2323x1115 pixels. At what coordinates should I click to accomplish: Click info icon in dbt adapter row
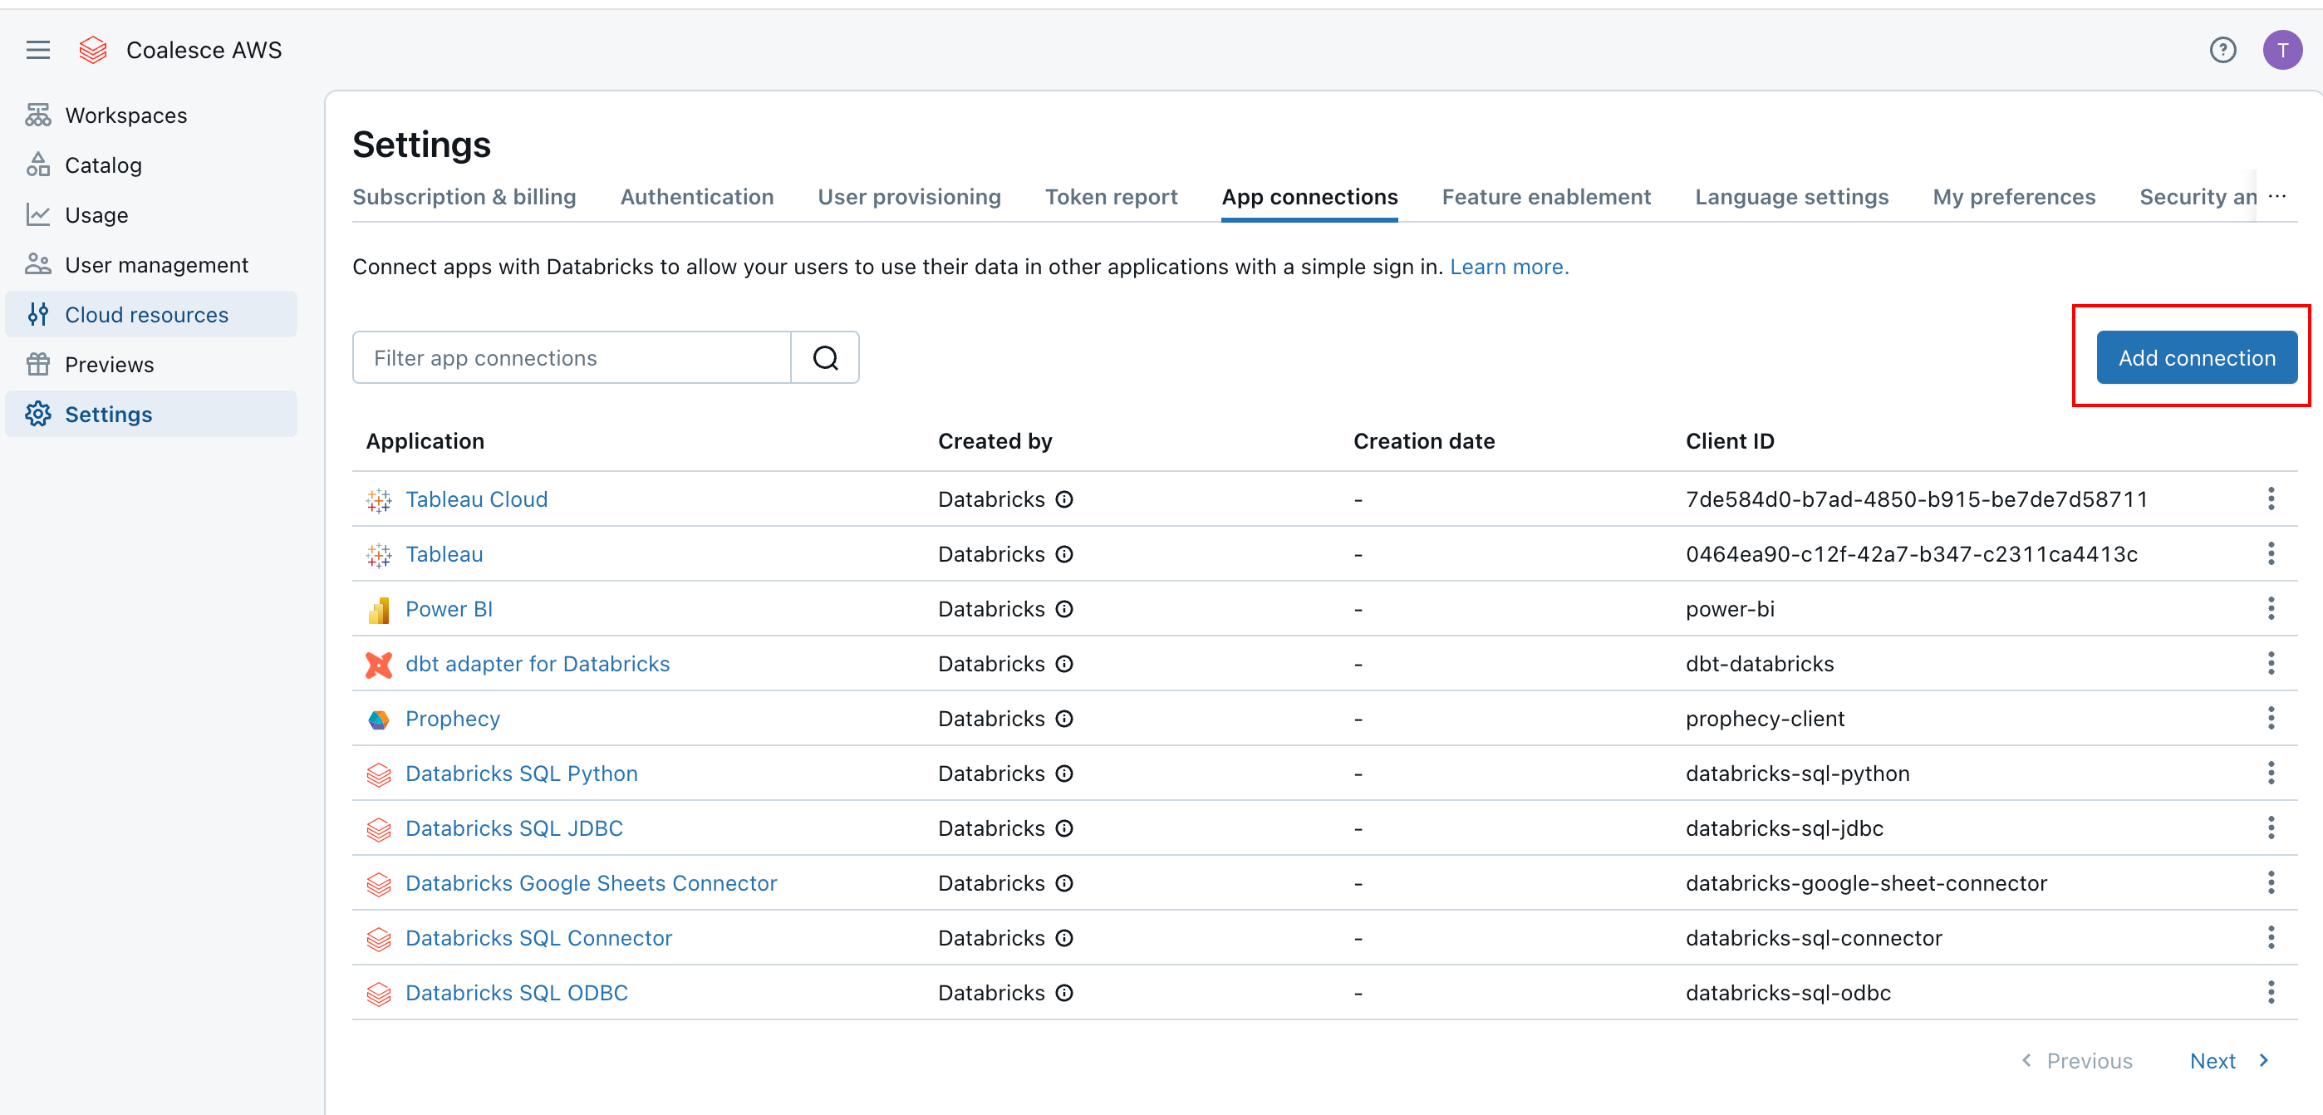[1064, 665]
